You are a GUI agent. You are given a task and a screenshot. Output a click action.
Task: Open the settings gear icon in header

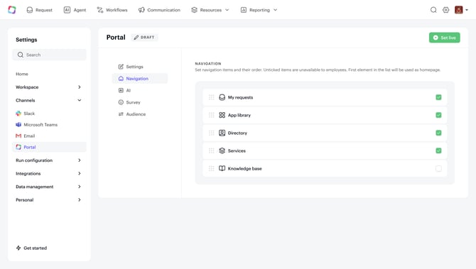(x=445, y=10)
